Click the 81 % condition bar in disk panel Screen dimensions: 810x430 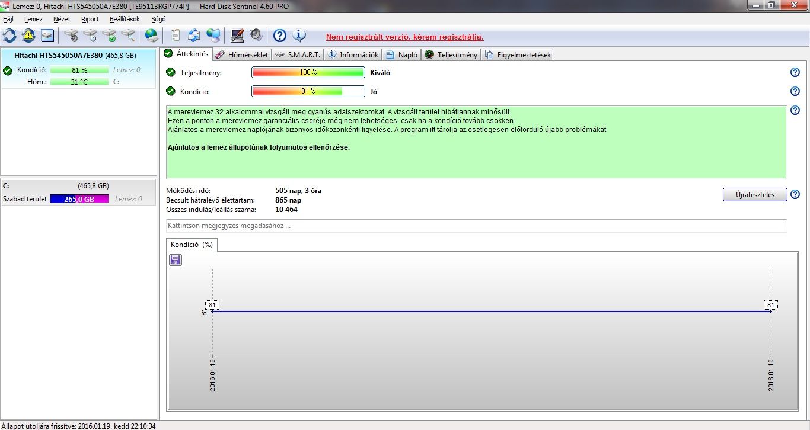(x=79, y=70)
